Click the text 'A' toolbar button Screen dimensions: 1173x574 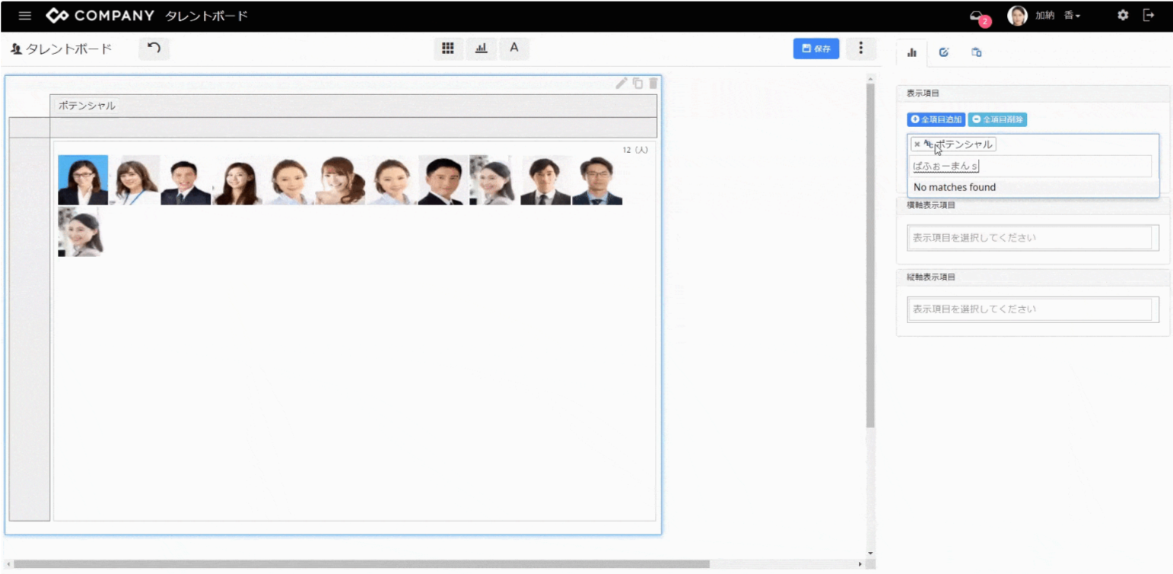coord(514,49)
